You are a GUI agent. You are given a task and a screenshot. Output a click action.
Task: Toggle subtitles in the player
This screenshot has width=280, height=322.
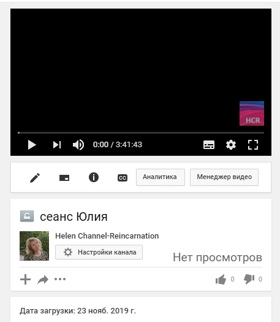click(209, 145)
